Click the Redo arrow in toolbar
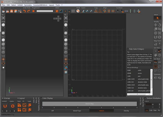 coord(29,11)
